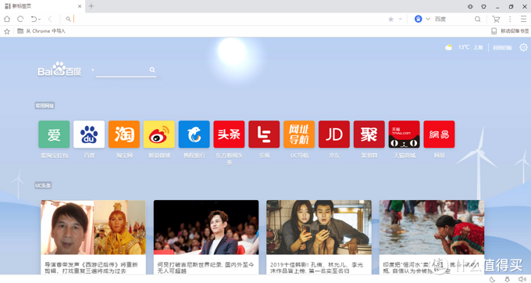Image resolution: width=531 pixels, height=283 pixels.
Task: Open the weather 13℃ 上海 widget
Action: pyautogui.click(x=464, y=47)
